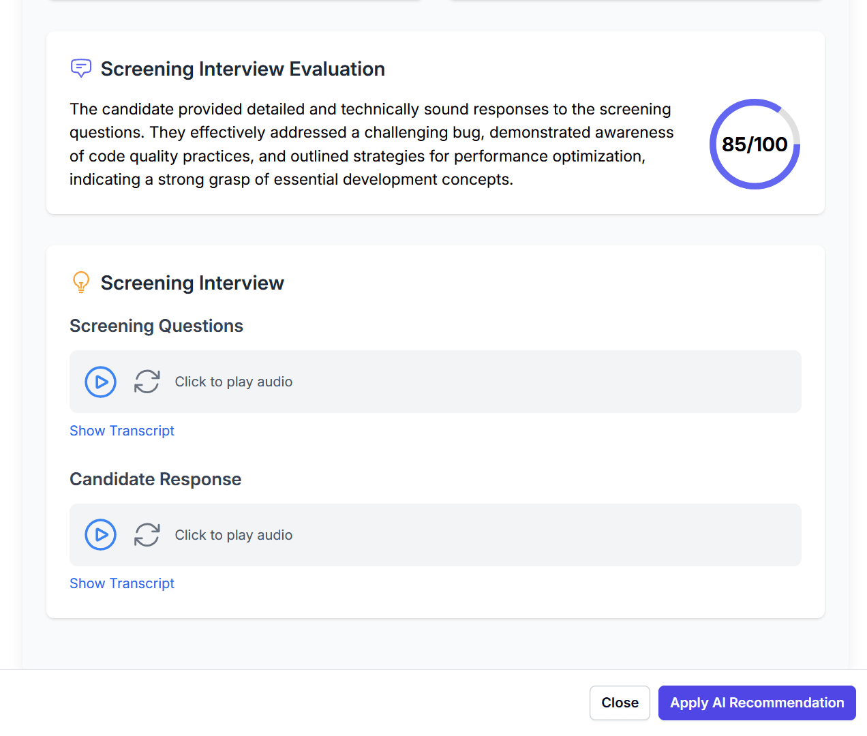Click the Screening Questions subheading
Image resolution: width=867 pixels, height=736 pixels.
click(156, 326)
